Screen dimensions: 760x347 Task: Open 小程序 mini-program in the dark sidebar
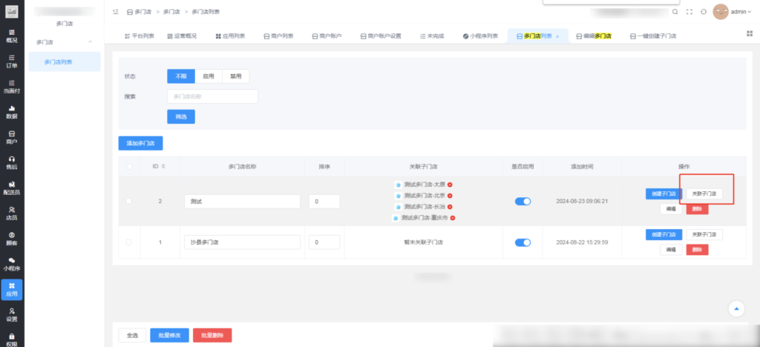[12, 264]
